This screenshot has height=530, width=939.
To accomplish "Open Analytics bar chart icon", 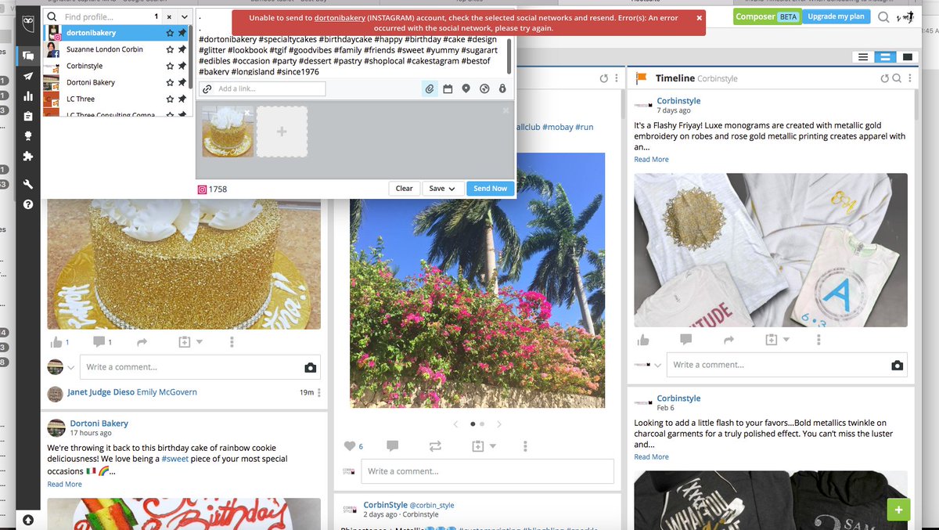I will 28,96.
